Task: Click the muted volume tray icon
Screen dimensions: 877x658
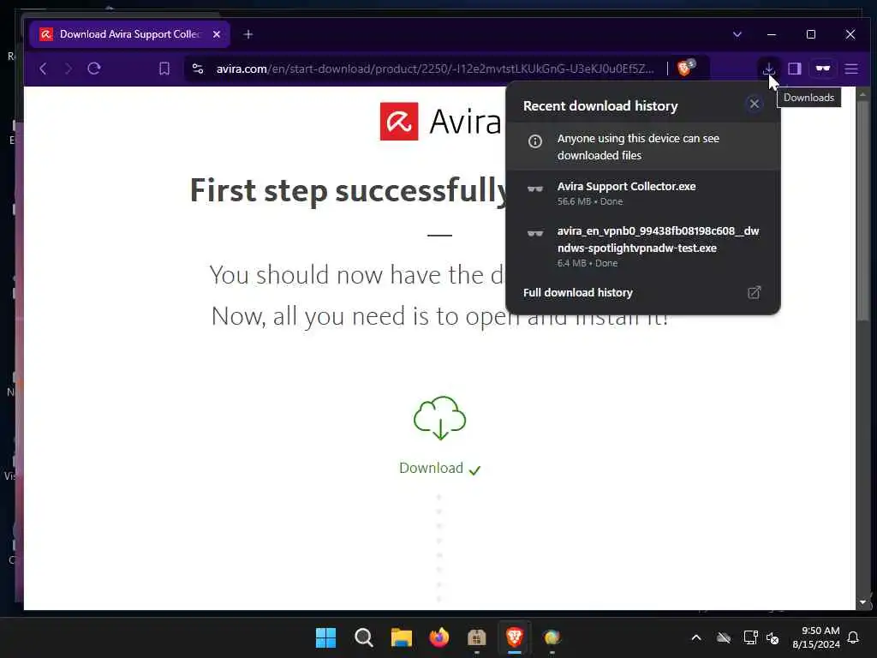Action: (x=773, y=637)
